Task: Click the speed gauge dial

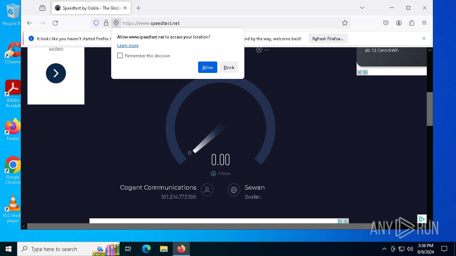Action: tap(221, 121)
